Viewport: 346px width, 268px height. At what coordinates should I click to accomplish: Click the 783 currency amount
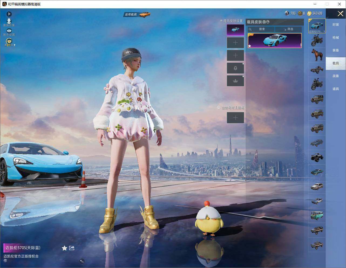293,13
